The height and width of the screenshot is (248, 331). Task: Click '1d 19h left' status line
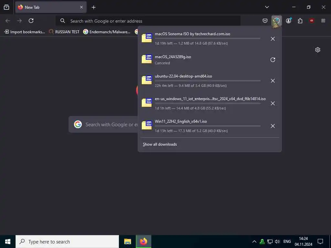click(191, 44)
